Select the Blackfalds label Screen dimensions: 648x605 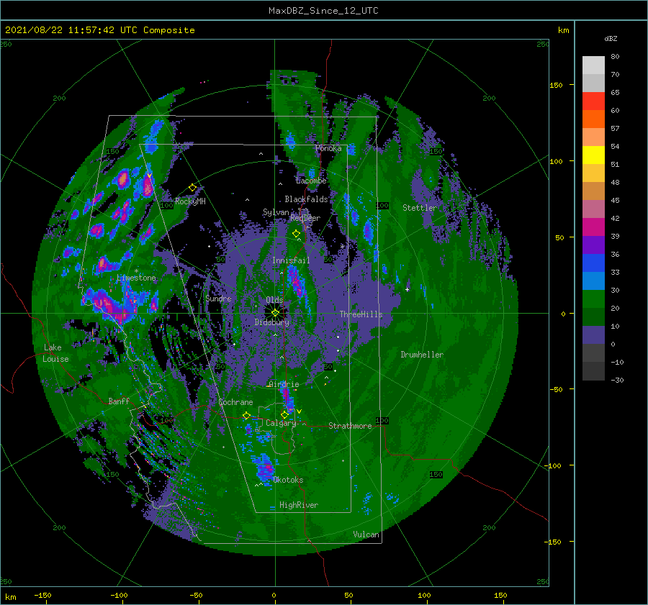click(x=306, y=199)
